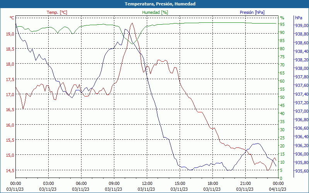
Task: Click the chart title "Temperatura, Presión, Humedad"
Action: (160, 4)
